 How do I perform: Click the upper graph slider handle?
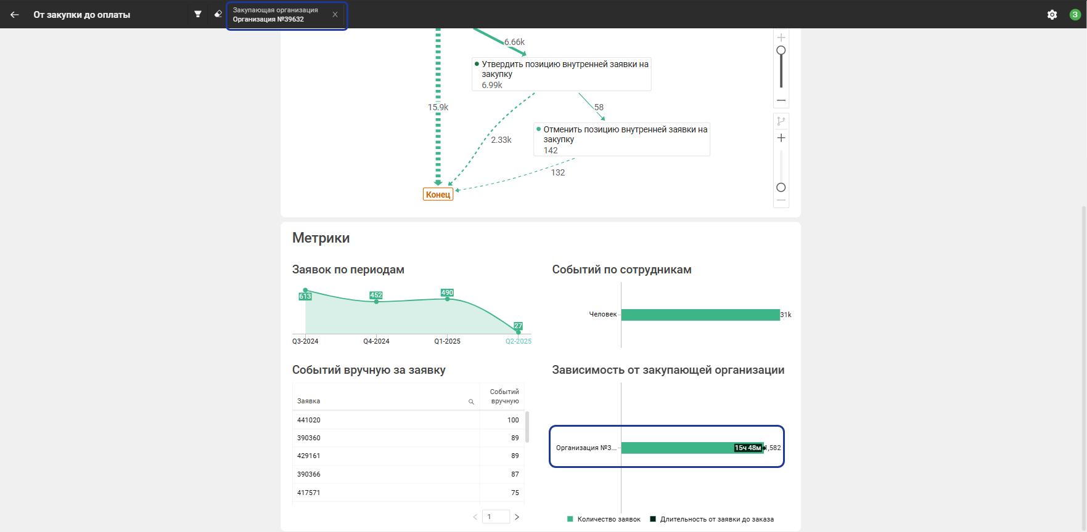(x=781, y=50)
